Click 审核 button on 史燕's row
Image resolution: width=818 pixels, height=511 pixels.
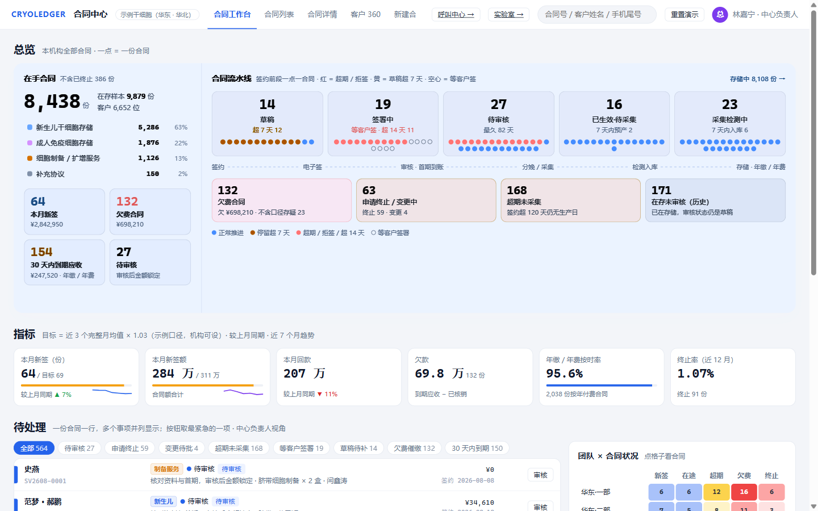pyautogui.click(x=541, y=475)
